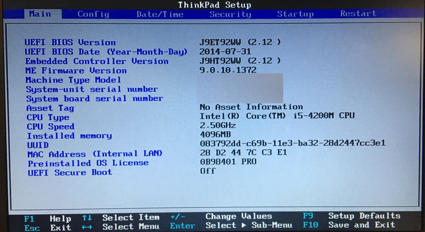Click the Intel(R) Core(TM) i5-4200M CPU value

[277, 116]
